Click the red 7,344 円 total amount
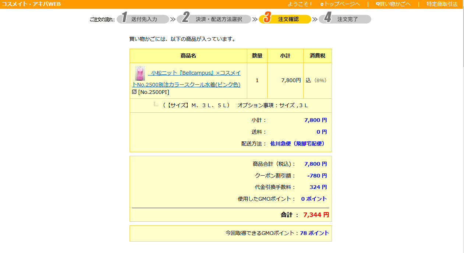Image resolution: width=464 pixels, height=253 pixels. point(316,215)
